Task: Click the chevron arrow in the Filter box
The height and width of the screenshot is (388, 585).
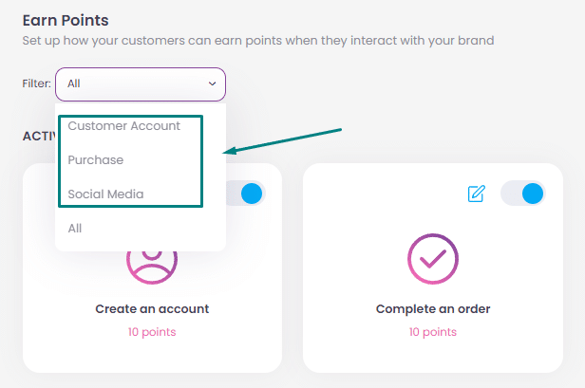Action: click(213, 83)
